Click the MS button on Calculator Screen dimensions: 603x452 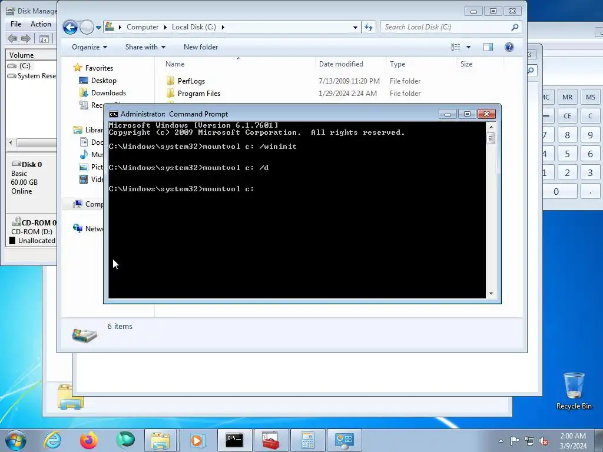coord(590,97)
